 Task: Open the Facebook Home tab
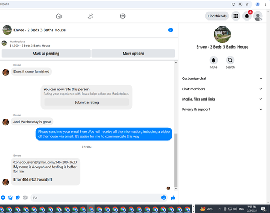(x=59, y=16)
